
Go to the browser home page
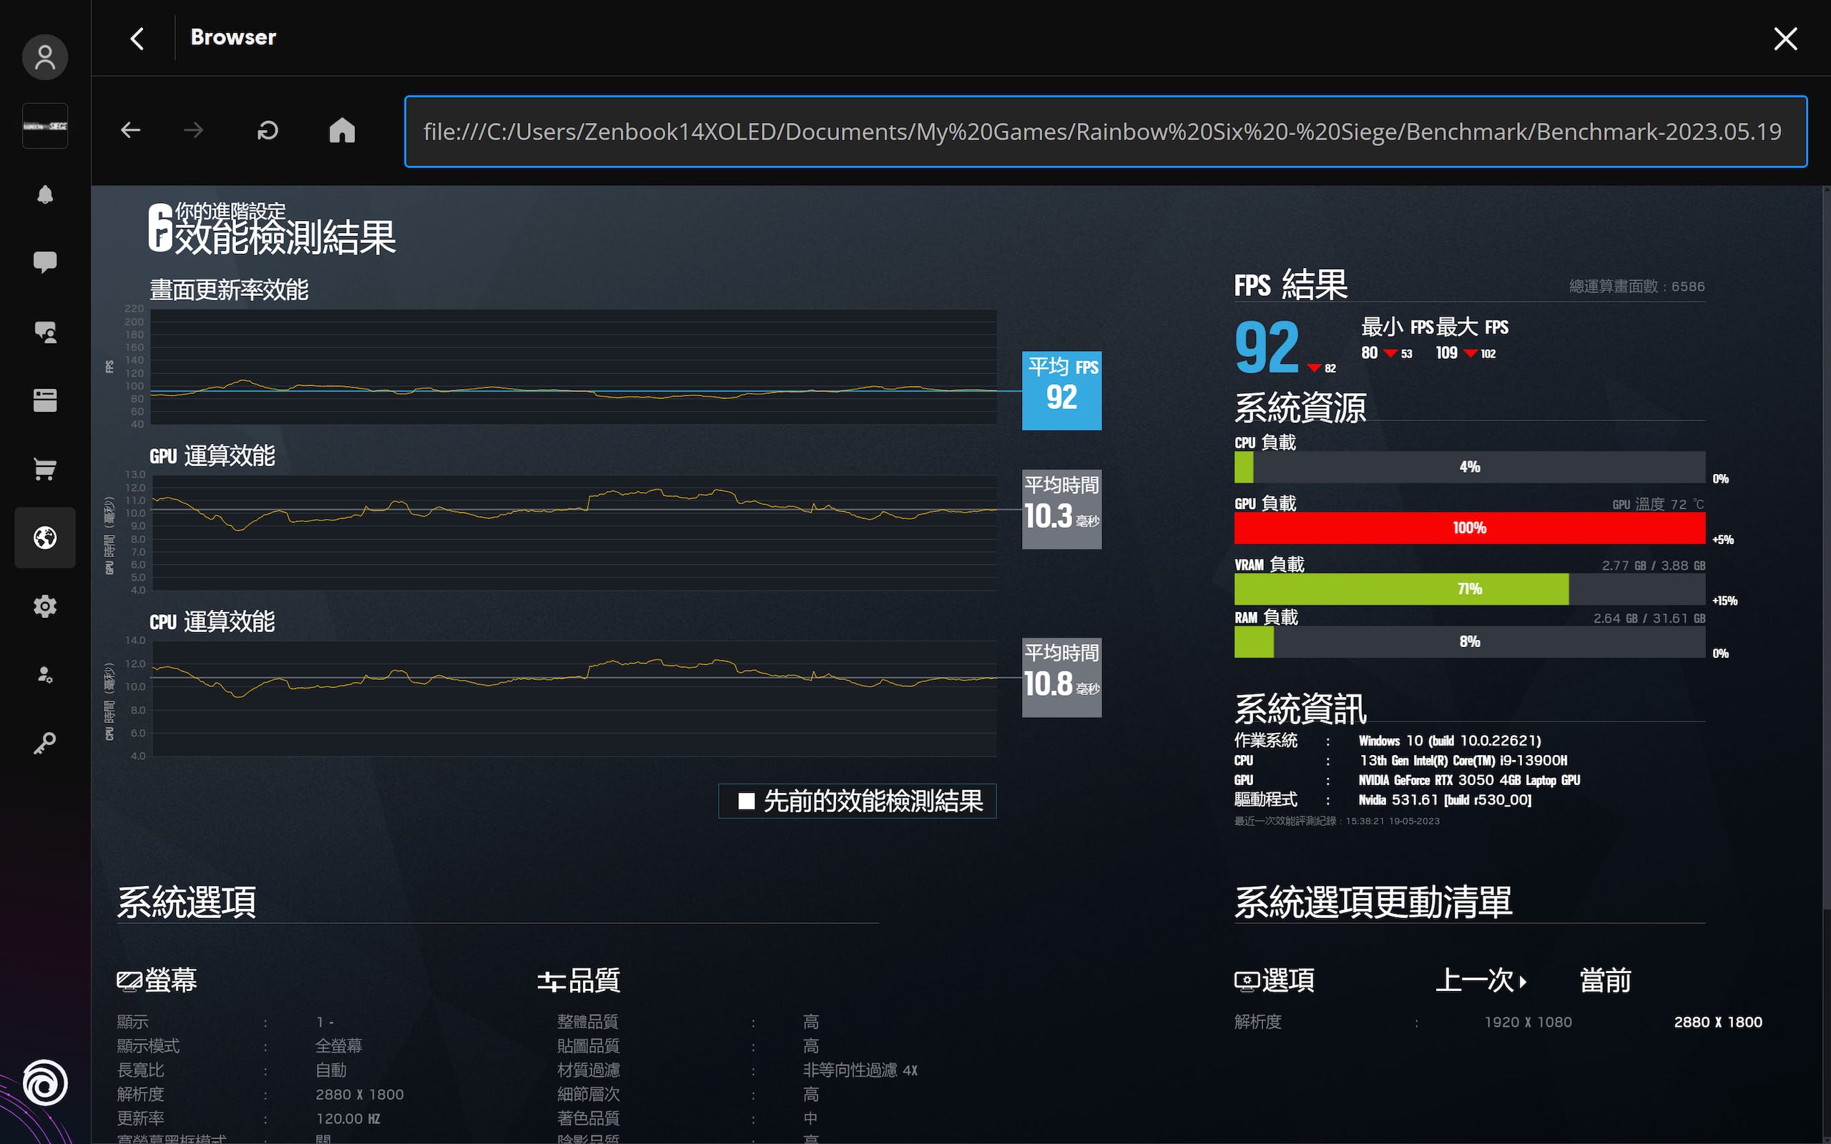pos(342,130)
